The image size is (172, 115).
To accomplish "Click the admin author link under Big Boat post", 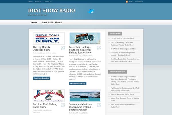I will (54, 53).
